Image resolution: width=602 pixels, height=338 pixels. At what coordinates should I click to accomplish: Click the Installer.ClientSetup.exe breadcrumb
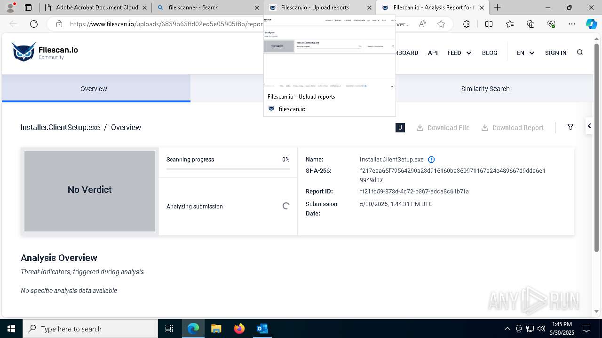pos(60,127)
